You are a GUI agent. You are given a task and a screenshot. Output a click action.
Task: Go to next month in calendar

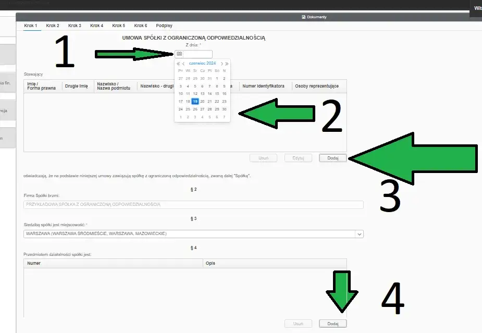point(222,64)
